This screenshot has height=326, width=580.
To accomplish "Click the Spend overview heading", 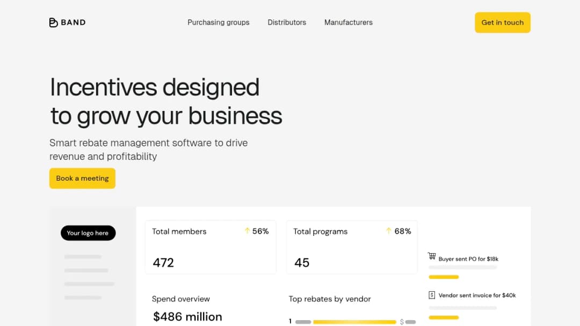I will 181,299.
